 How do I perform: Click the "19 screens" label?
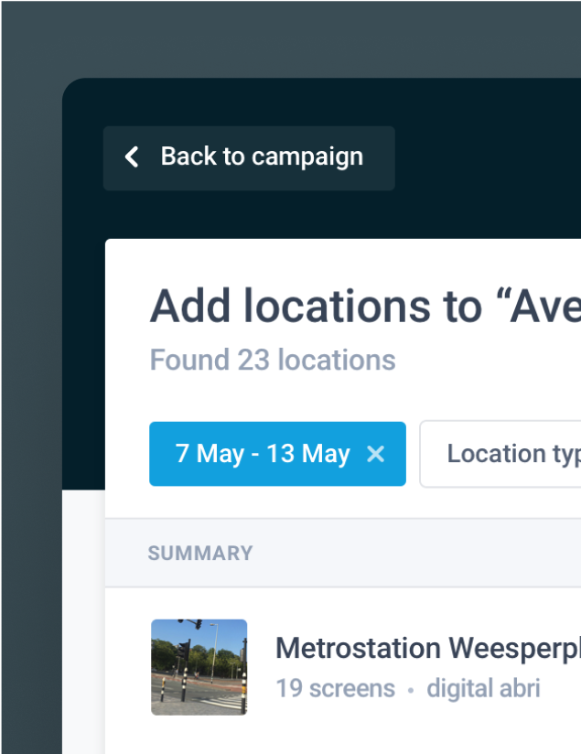335,688
